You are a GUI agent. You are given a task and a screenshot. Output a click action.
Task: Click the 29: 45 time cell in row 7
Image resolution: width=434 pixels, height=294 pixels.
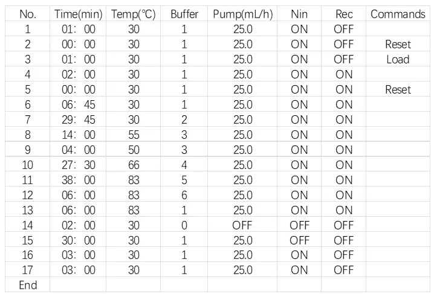(x=78, y=120)
